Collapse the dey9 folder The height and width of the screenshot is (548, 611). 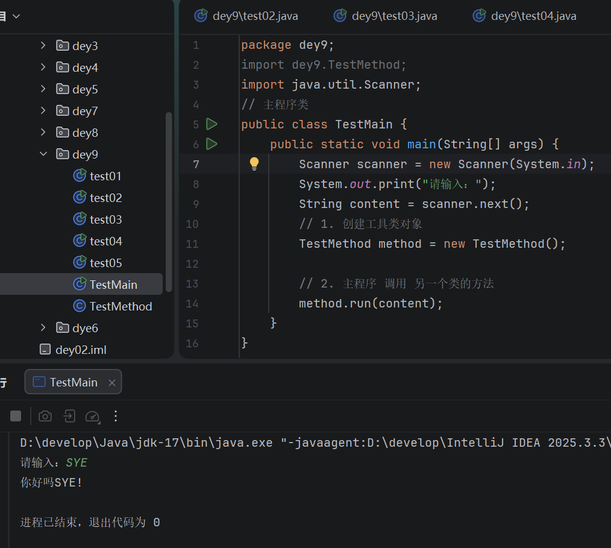point(43,154)
